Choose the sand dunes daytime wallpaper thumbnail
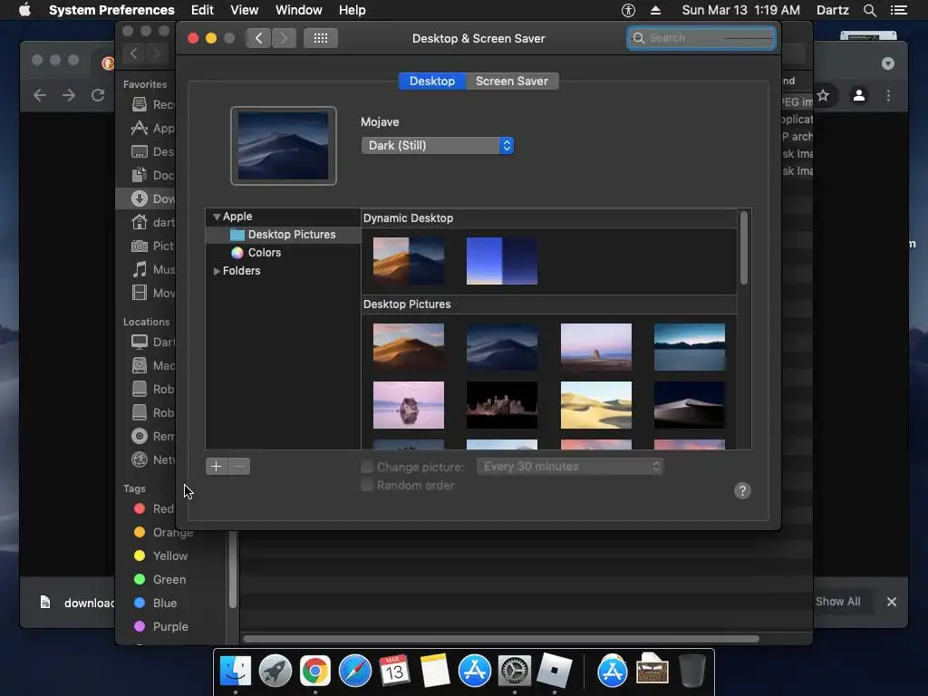928x696 pixels. [596, 405]
